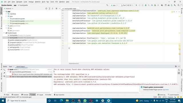Image resolution: width=183 pixels, height=103 pixels.
Task: Click the Windows Start button
Action: point(3,100)
